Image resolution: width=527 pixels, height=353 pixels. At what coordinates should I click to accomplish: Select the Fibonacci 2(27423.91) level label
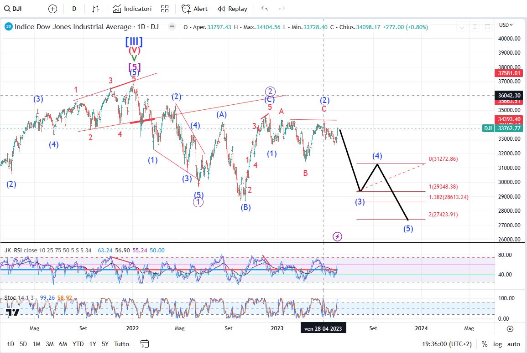[444, 215]
